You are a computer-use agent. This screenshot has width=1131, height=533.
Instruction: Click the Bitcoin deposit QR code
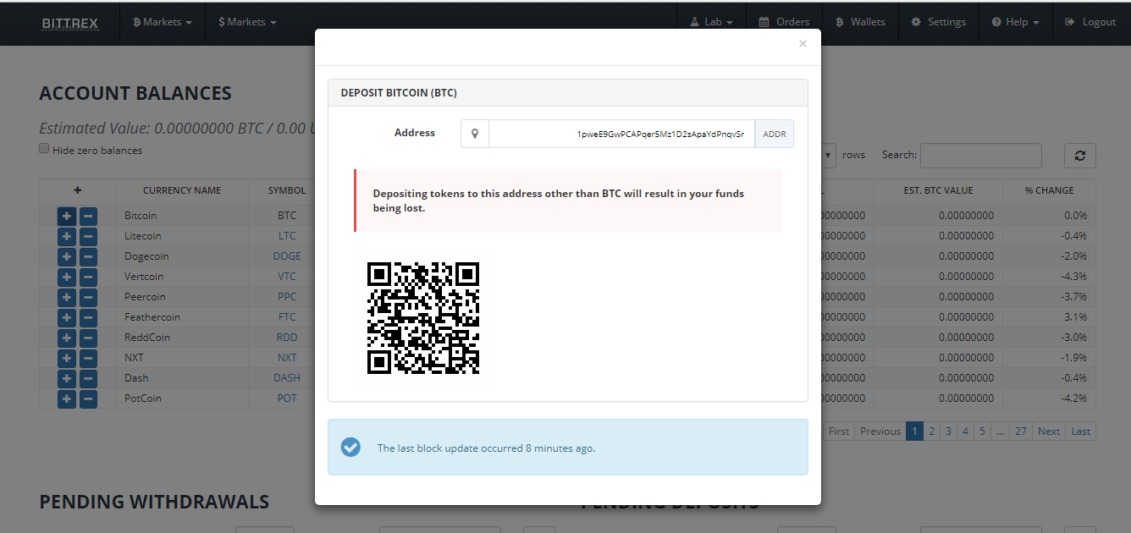point(423,317)
